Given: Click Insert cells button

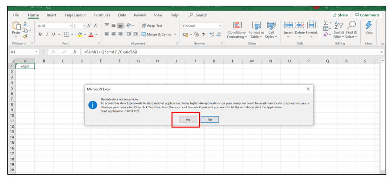Looking at the screenshot, I should click(288, 30).
